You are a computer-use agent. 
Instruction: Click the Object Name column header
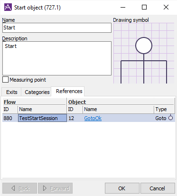[118, 109]
